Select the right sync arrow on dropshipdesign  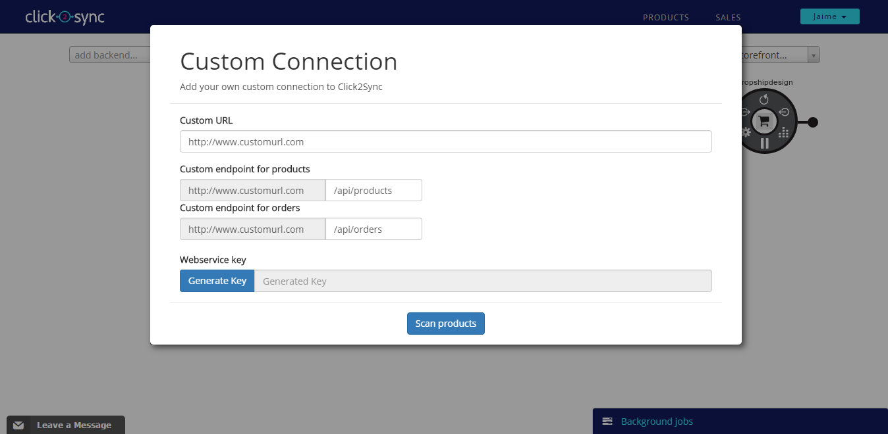(x=785, y=112)
